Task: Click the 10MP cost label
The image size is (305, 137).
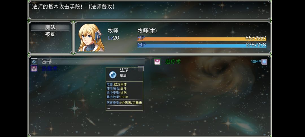Action: tap(256, 62)
